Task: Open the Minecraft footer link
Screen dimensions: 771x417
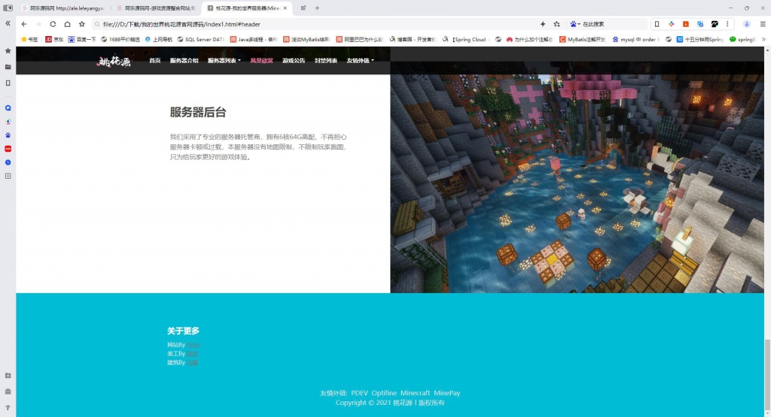Action: coord(415,393)
